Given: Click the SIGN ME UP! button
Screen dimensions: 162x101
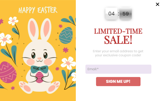Looking at the screenshot, I should [118, 82].
